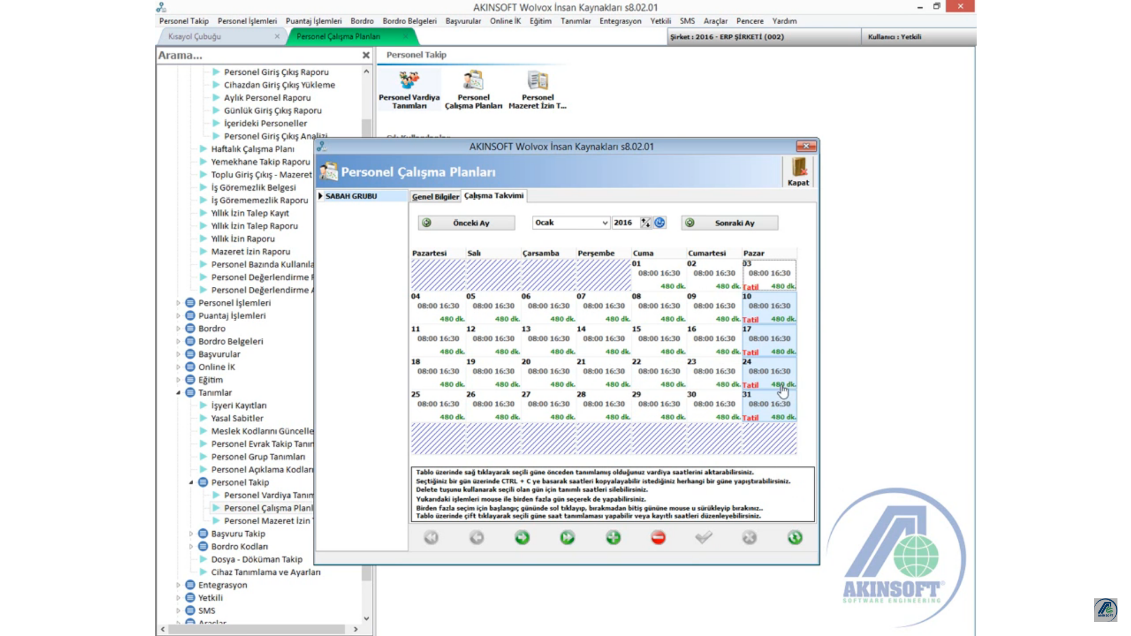Open Personel Çalışma Planları shortcut icon

click(473, 90)
